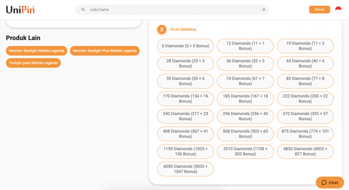This screenshot has width=349, height=190.
Task: Choose the 12 Diamonds nominal option
Action: click(x=245, y=46)
